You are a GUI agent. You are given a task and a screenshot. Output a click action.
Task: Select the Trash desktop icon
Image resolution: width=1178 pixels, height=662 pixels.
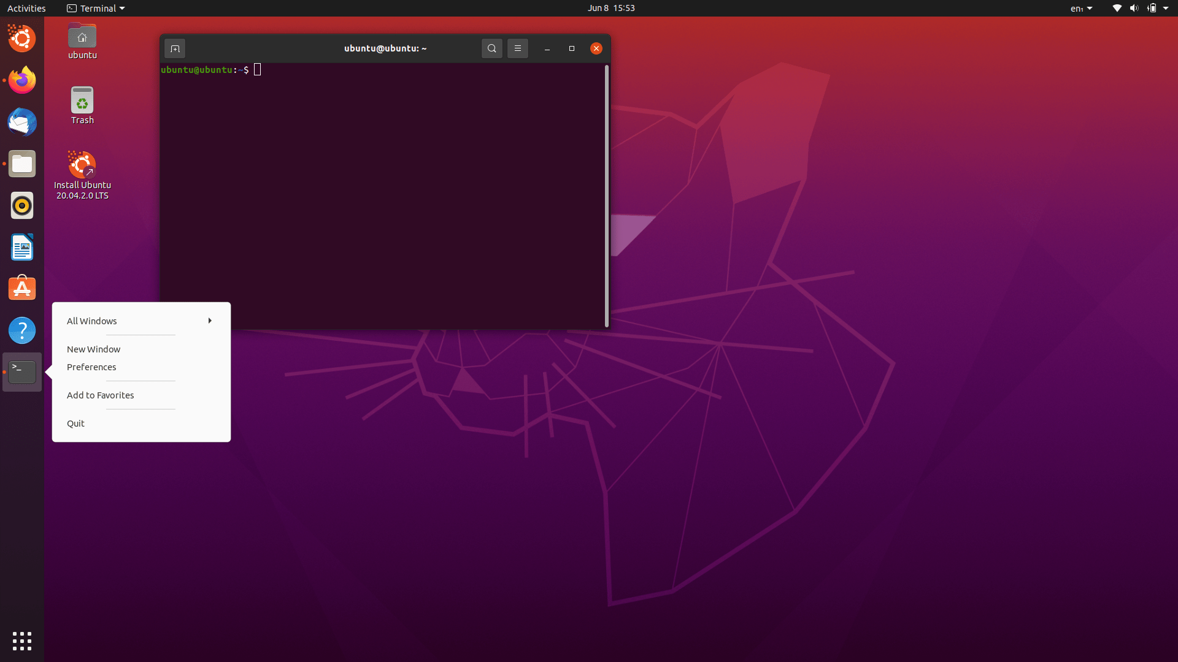point(82,105)
